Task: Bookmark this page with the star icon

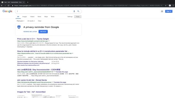Action: tap(166, 5)
